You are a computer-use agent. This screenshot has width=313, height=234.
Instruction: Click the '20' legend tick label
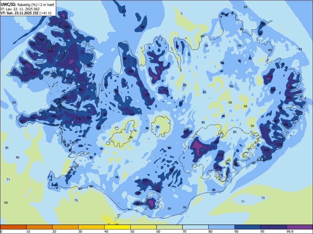click(54, 232)
